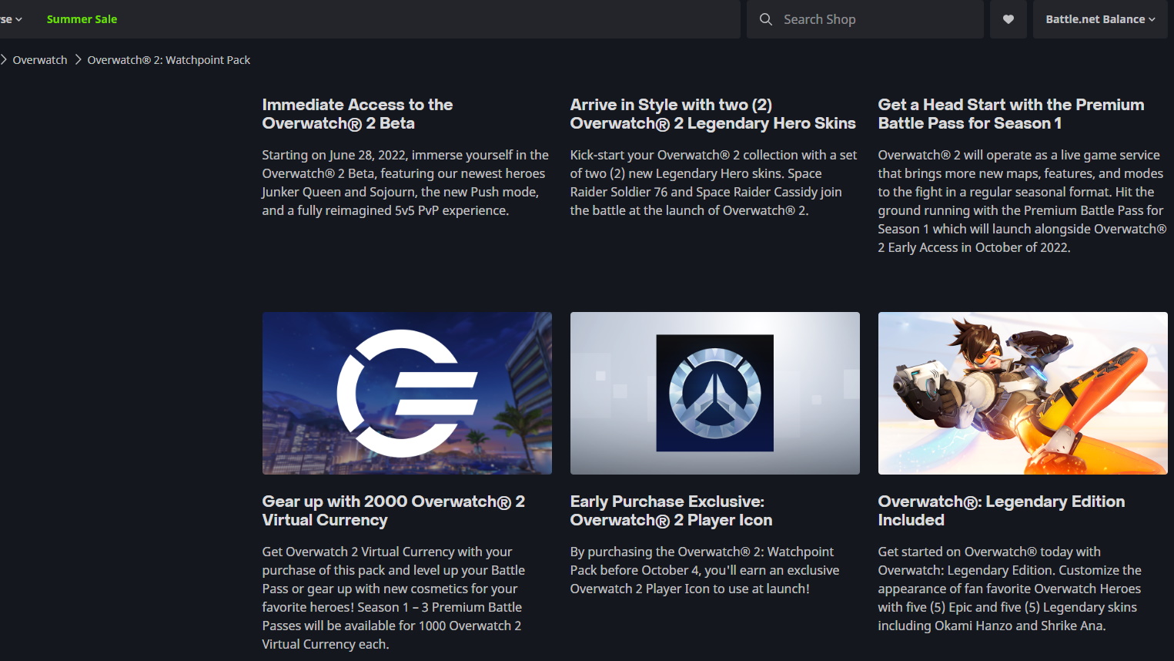
Task: Click the breadcrumb chevron before Overwatch
Action: 4,59
